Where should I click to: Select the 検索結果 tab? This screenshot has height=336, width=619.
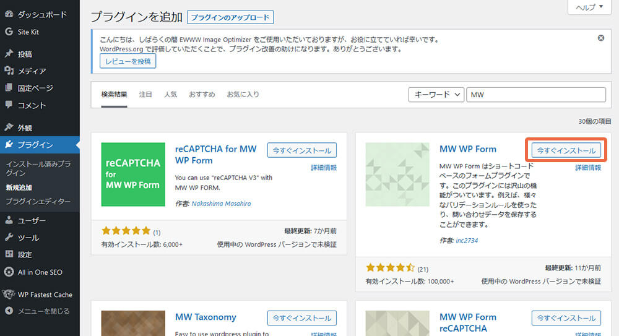[114, 94]
